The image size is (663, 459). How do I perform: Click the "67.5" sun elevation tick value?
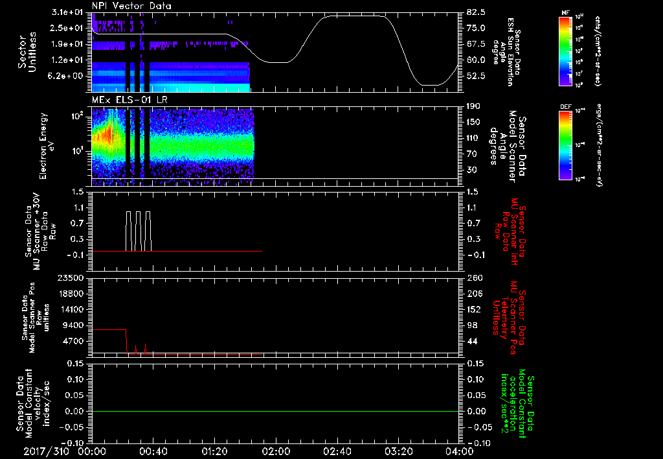point(476,44)
